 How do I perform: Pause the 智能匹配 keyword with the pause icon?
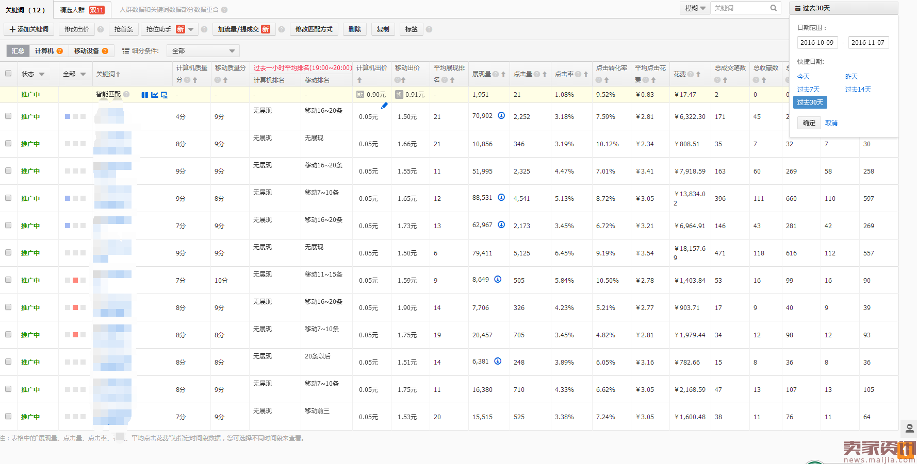145,95
